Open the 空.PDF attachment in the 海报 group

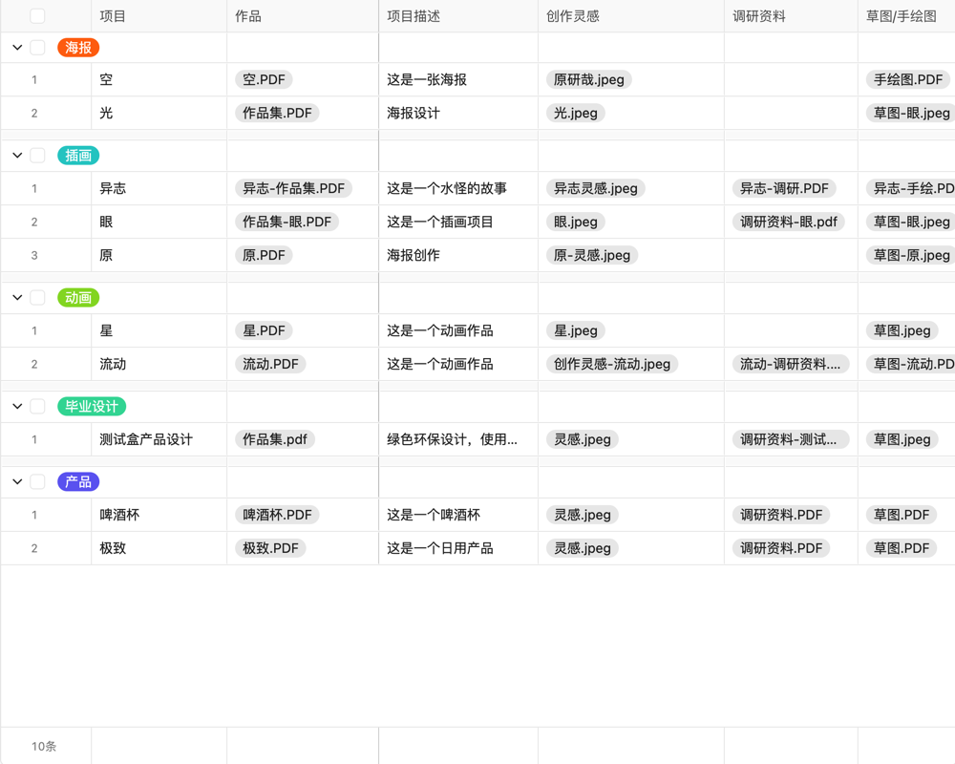264,79
